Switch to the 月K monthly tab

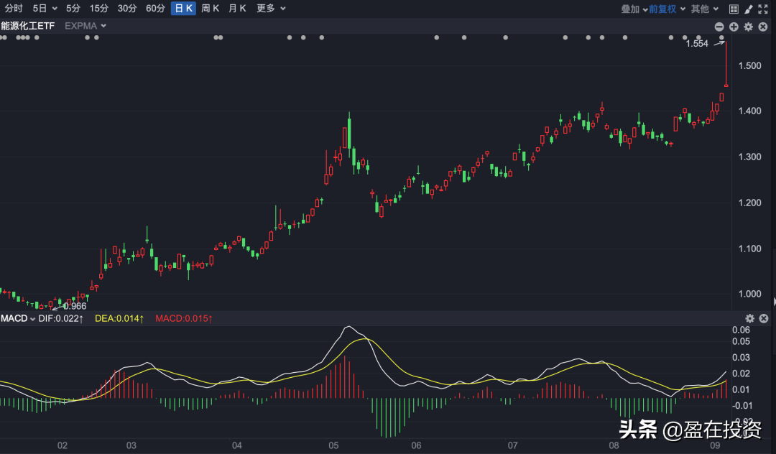236,9
